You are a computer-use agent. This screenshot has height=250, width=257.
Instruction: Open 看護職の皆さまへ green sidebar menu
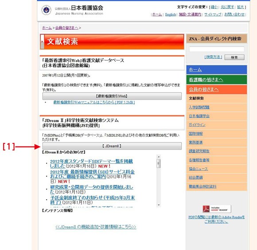(x=217, y=79)
